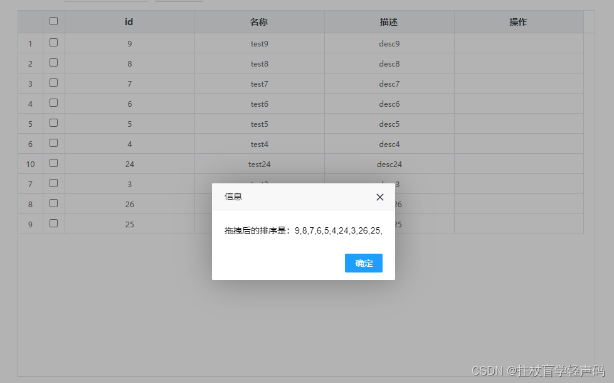Toggle the select-all checkbox in the table header
614x383 pixels.
click(x=53, y=21)
